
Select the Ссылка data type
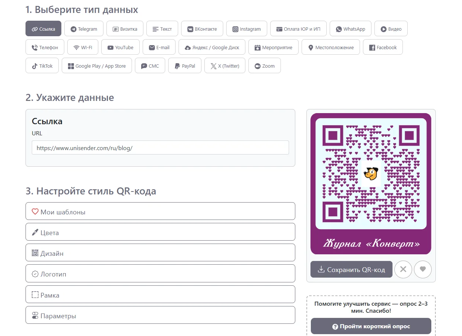[43, 28]
